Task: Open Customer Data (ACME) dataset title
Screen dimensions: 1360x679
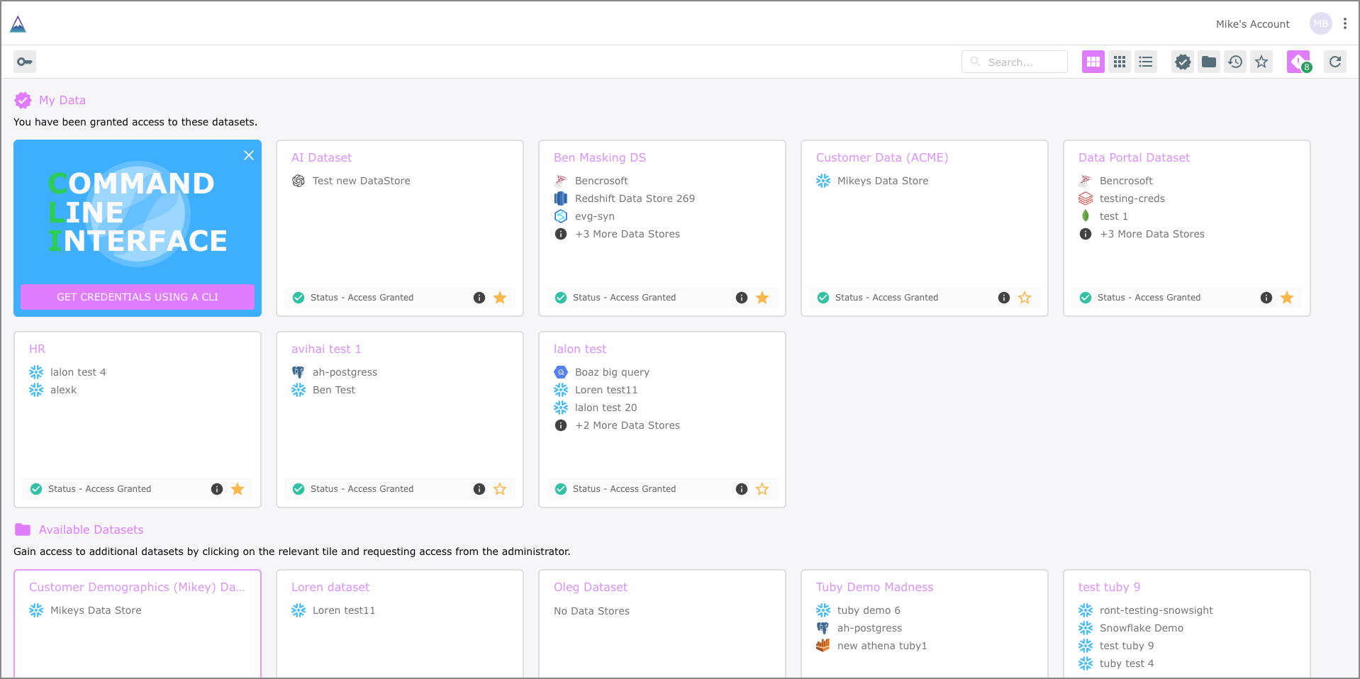Action: pyautogui.click(x=882, y=157)
